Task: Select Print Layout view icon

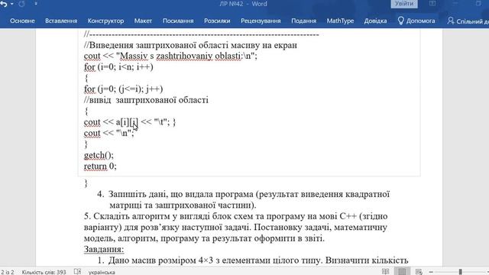Action: pos(402,272)
